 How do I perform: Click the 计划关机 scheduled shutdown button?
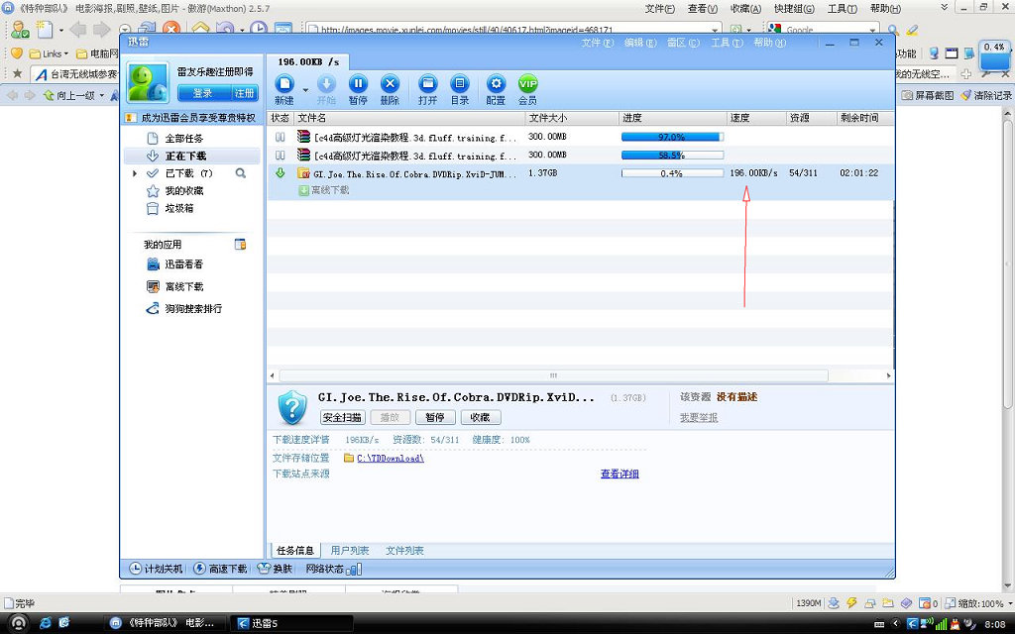[156, 569]
